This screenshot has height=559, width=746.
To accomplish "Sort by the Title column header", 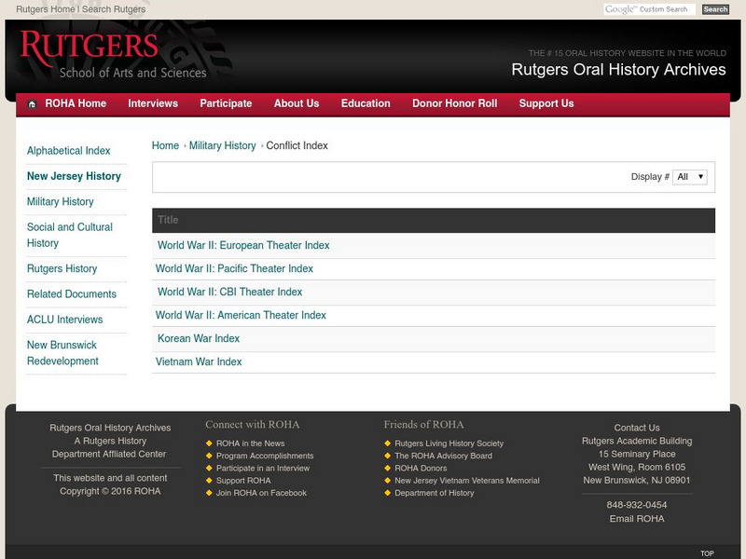I will [x=168, y=220].
